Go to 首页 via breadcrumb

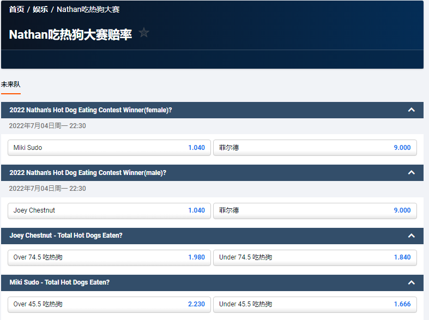coord(16,9)
